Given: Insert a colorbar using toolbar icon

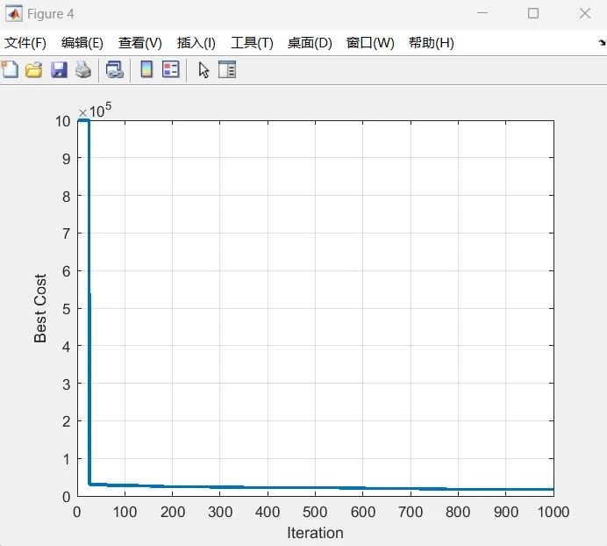Looking at the screenshot, I should [146, 69].
